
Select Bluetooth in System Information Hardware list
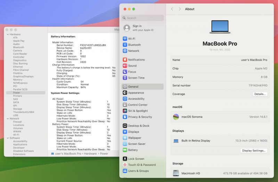19,47
